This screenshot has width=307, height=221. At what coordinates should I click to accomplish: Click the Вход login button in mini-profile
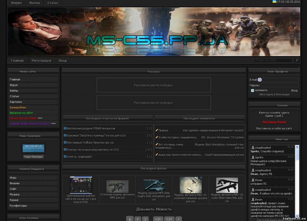pyautogui.click(x=294, y=90)
